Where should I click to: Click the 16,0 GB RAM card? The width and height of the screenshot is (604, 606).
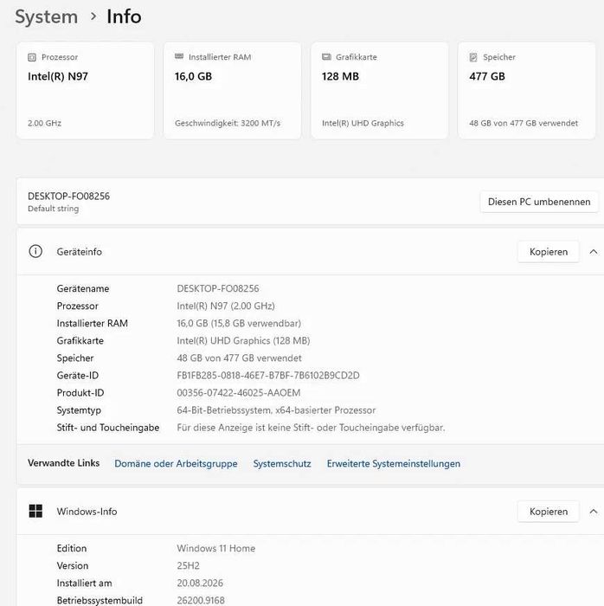232,90
